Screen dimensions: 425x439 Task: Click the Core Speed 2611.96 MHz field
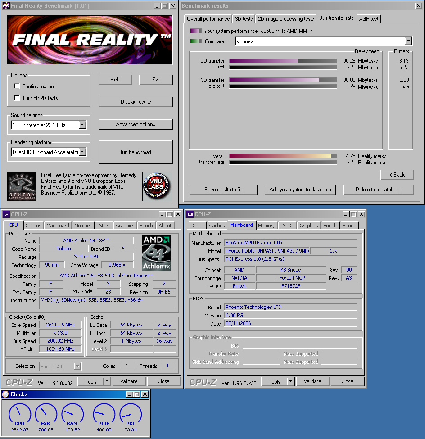point(60,325)
